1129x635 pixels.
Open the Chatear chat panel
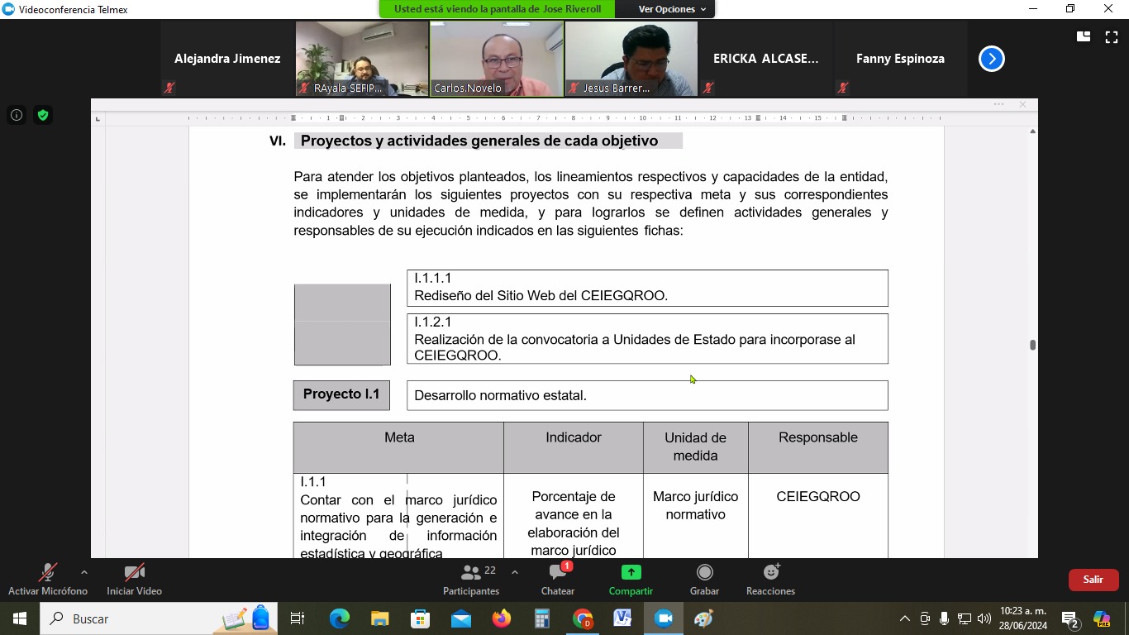click(558, 580)
